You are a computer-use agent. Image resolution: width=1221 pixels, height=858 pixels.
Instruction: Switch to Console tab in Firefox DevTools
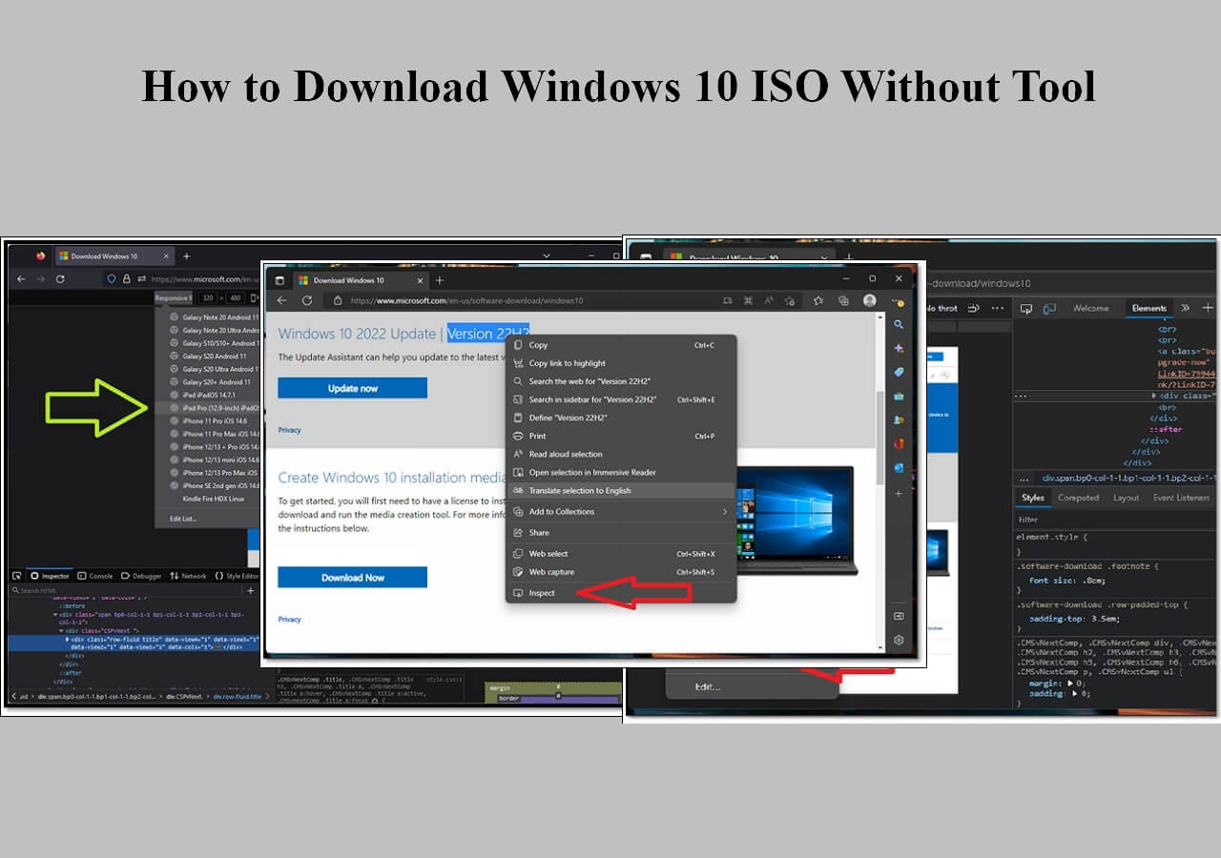point(95,576)
